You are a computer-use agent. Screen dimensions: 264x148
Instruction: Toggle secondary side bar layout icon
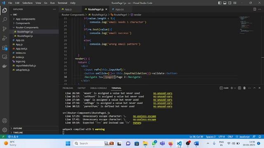pyautogui.click(x=230, y=3)
